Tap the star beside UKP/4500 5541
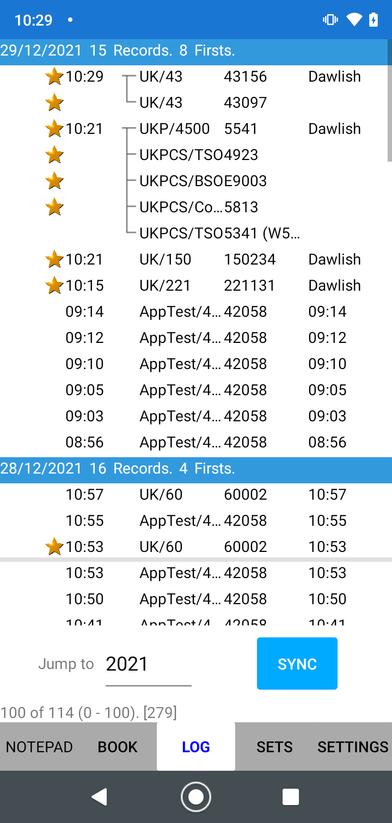Viewport: 392px width, 823px height. pyautogui.click(x=54, y=129)
